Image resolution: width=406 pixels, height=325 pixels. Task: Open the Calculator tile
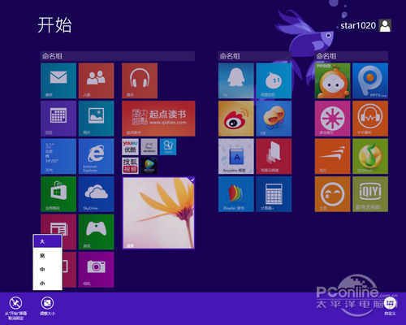point(274,194)
